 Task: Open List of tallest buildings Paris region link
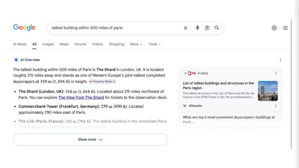[218, 85]
